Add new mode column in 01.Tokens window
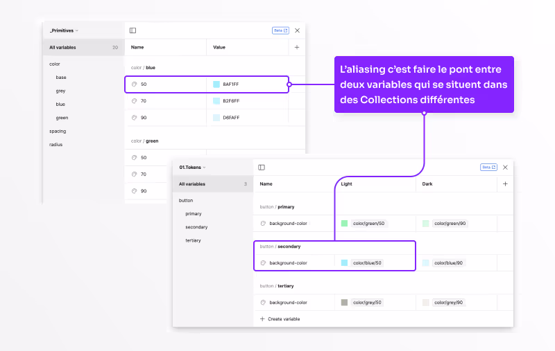Screen dimensions: 555x351 (x=505, y=184)
